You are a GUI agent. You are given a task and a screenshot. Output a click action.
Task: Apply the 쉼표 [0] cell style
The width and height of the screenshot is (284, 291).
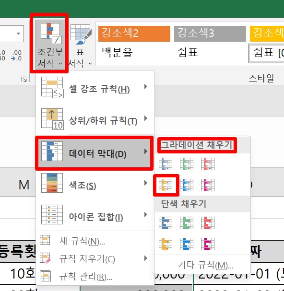coord(267,53)
